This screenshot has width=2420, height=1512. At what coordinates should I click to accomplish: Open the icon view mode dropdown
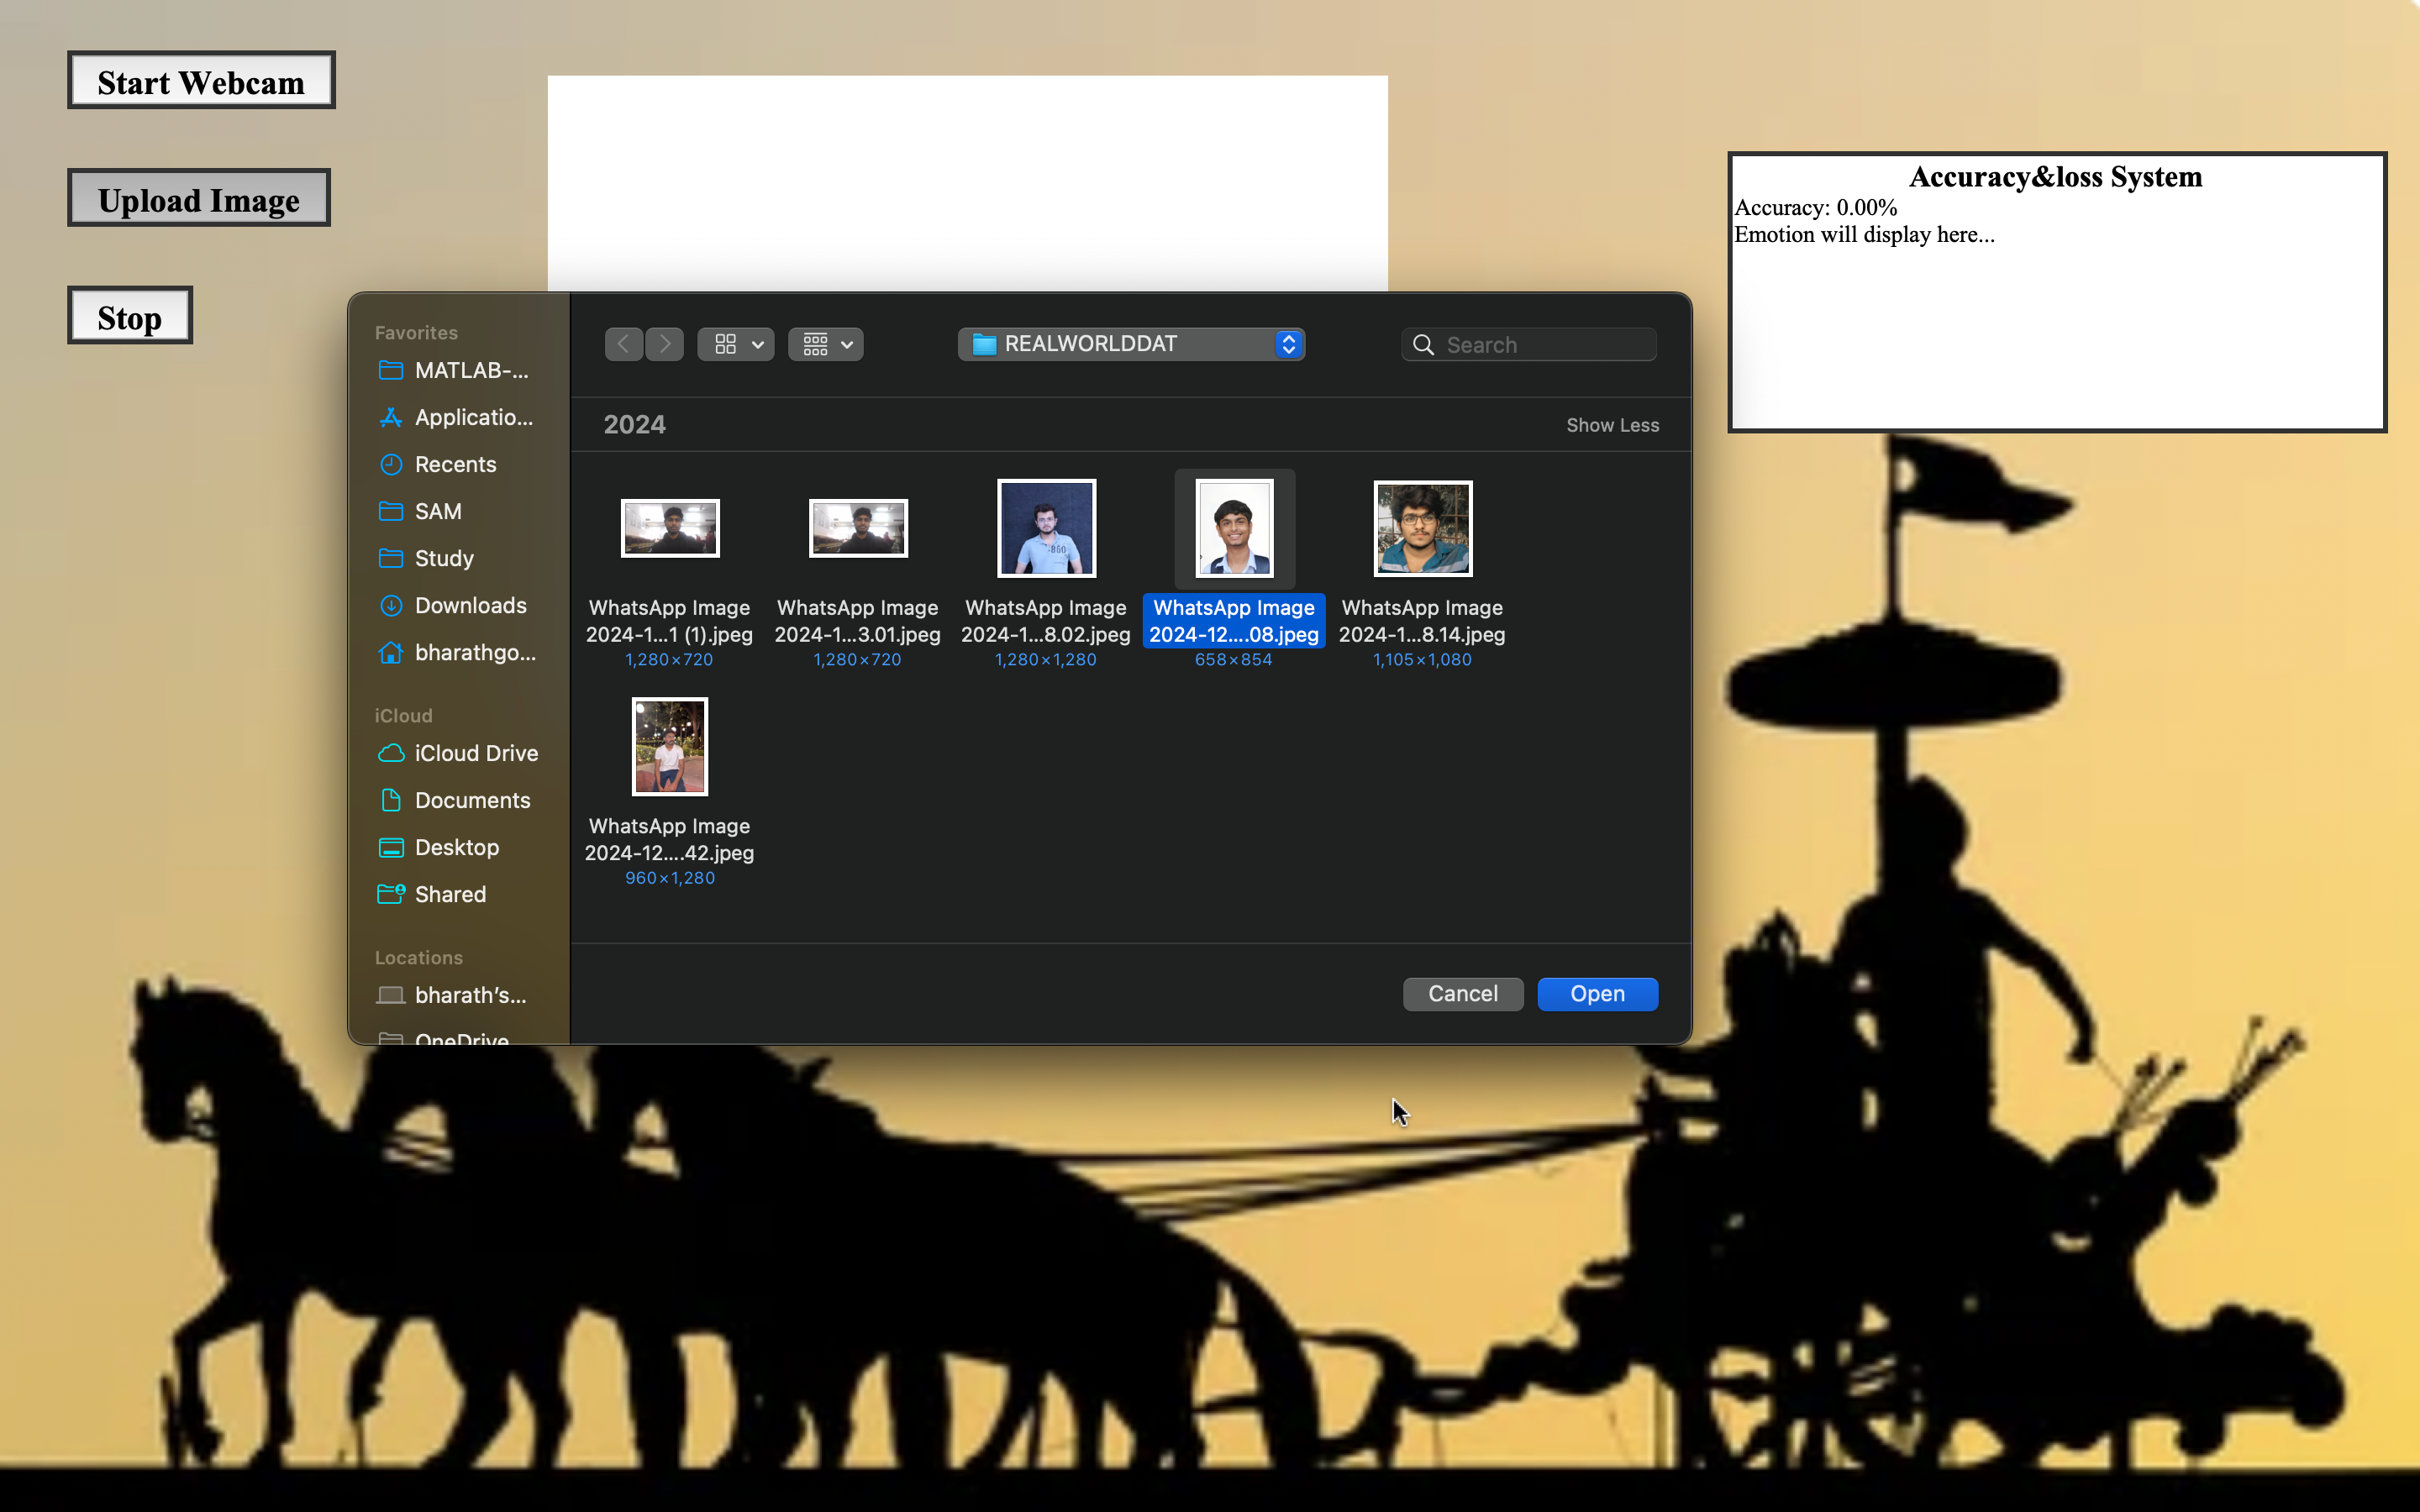[736, 344]
